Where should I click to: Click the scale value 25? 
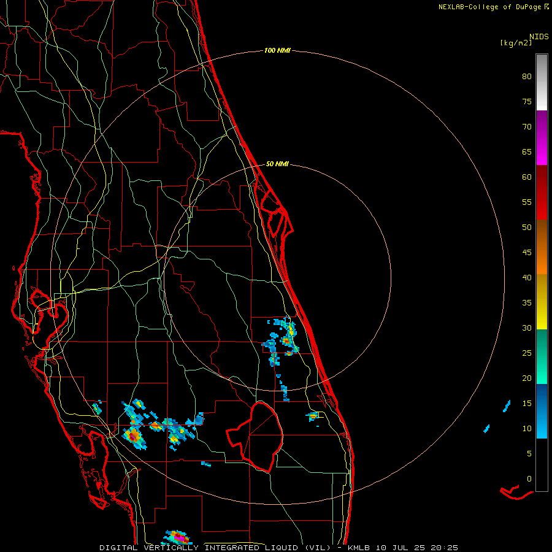click(x=527, y=353)
